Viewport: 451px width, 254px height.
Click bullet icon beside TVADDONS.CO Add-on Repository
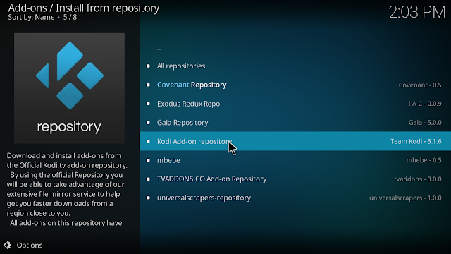[148, 179]
